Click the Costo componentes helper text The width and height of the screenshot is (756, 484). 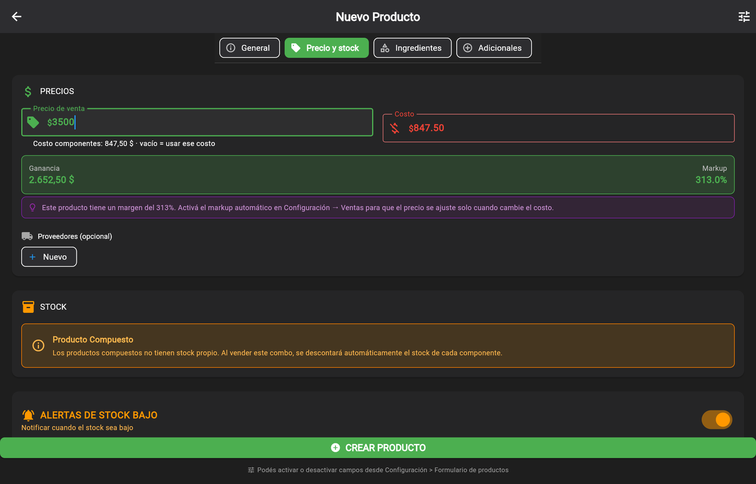coord(124,144)
